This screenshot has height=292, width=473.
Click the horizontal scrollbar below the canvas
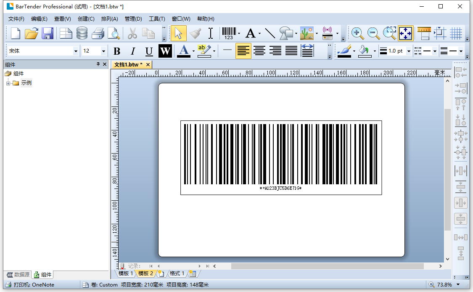click(x=327, y=266)
